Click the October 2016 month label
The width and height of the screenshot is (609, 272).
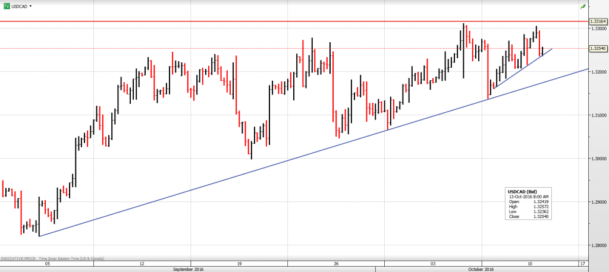pyautogui.click(x=481, y=269)
